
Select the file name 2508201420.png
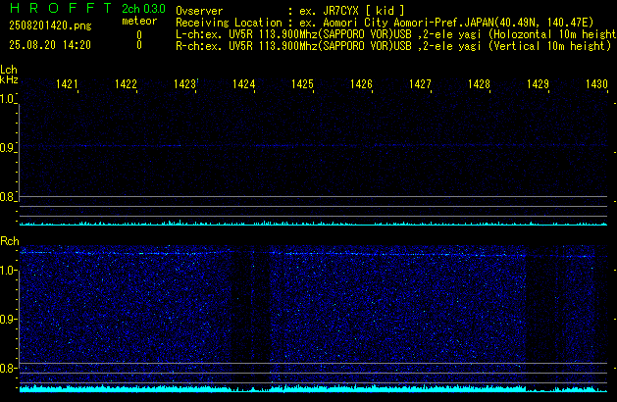pyautogui.click(x=50, y=25)
